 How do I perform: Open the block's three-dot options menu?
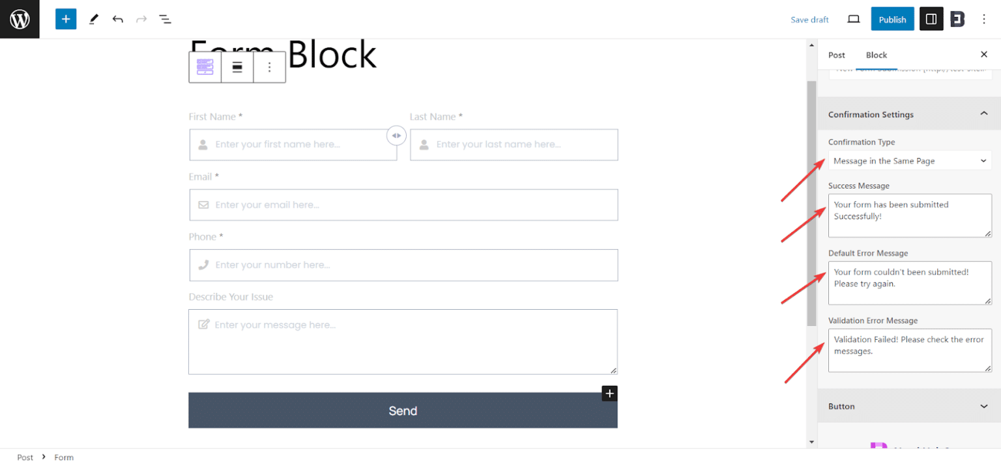pyautogui.click(x=269, y=66)
